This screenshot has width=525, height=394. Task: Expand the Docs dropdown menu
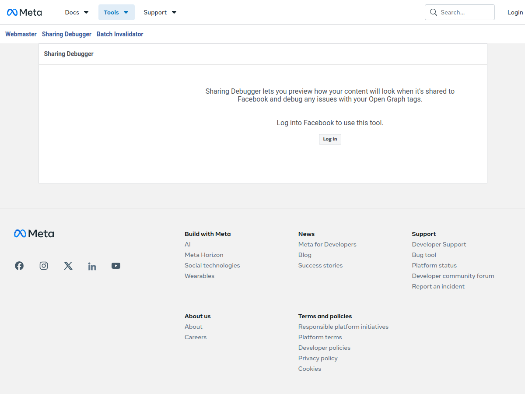click(77, 12)
